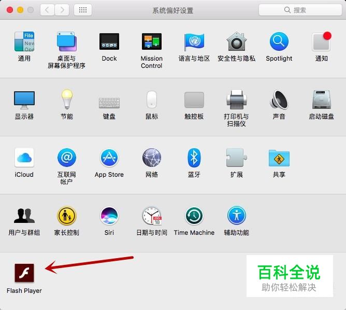
Task: Open Keyboard (键盘) preferences
Action: click(109, 103)
